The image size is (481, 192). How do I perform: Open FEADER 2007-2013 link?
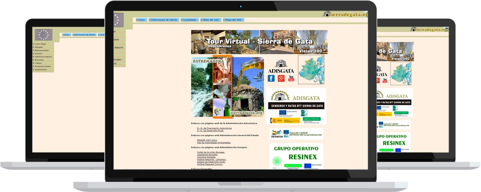coord(207,140)
